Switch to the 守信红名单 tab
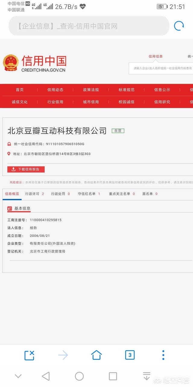The height and width of the screenshot is (387, 193). click(89, 194)
